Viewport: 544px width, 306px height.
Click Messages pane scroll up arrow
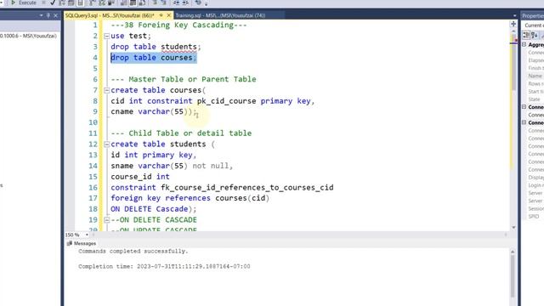(513, 252)
